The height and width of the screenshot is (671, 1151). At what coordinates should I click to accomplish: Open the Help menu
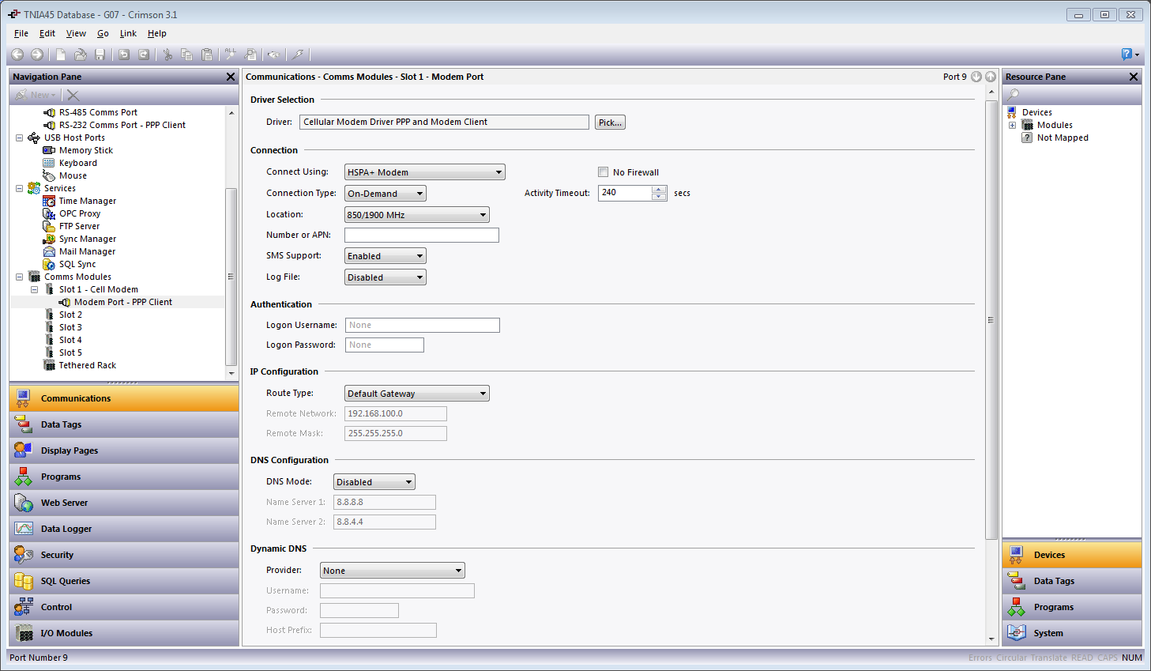pyautogui.click(x=157, y=33)
